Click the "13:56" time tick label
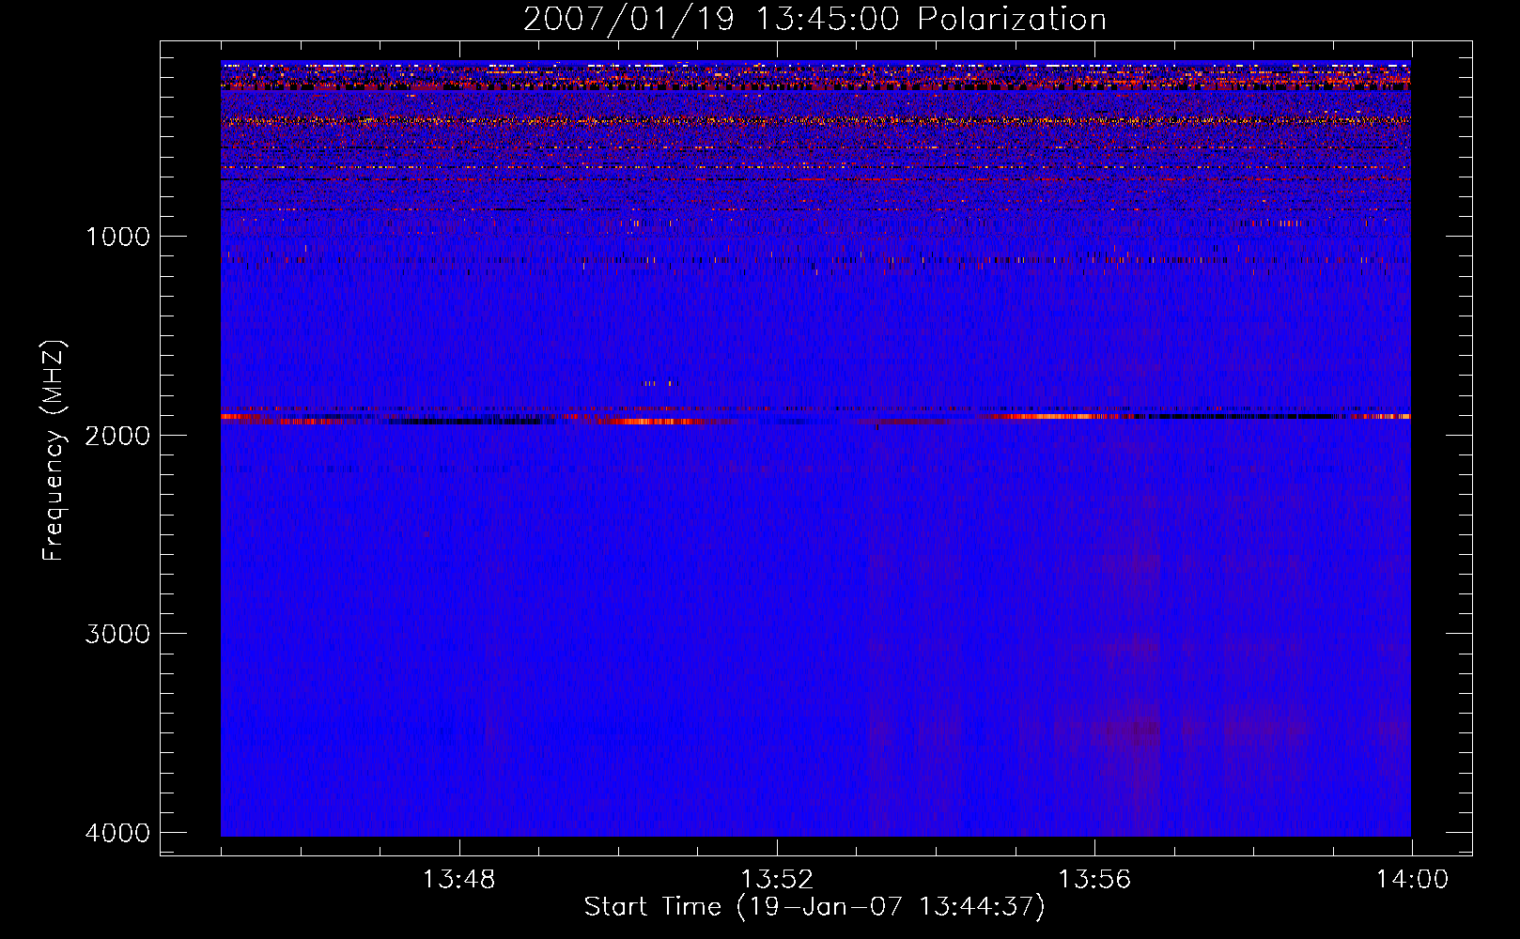1520x939 pixels. click(1094, 880)
